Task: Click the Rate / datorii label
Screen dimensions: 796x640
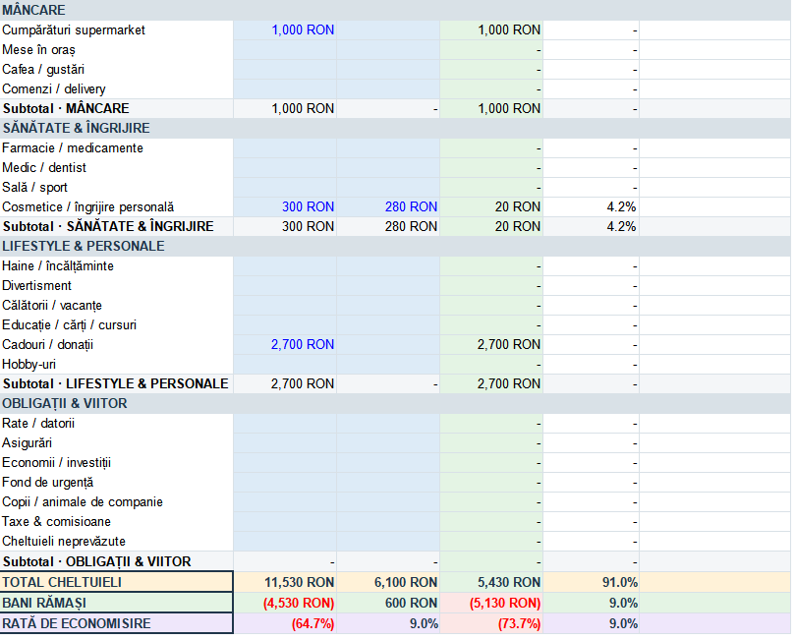Action: (38, 424)
